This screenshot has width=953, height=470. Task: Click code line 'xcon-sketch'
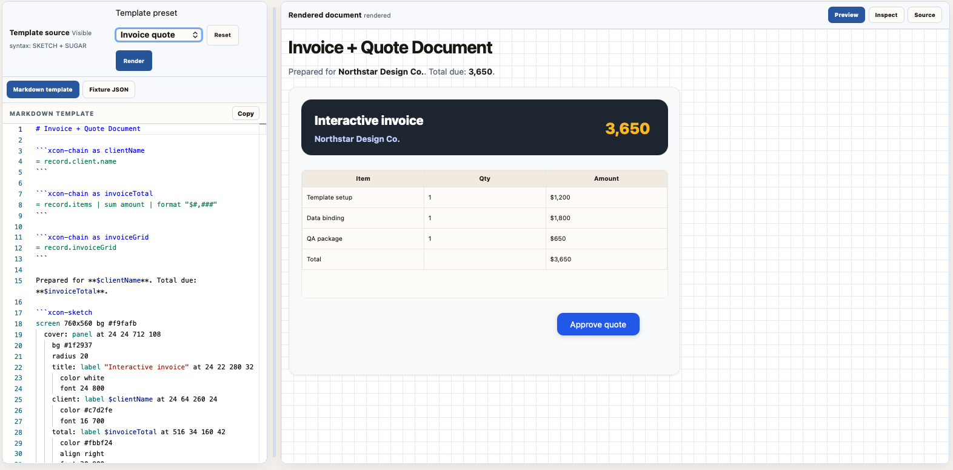click(x=64, y=312)
